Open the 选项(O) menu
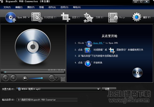The height and width of the screenshot is (107, 154). click(64, 7)
